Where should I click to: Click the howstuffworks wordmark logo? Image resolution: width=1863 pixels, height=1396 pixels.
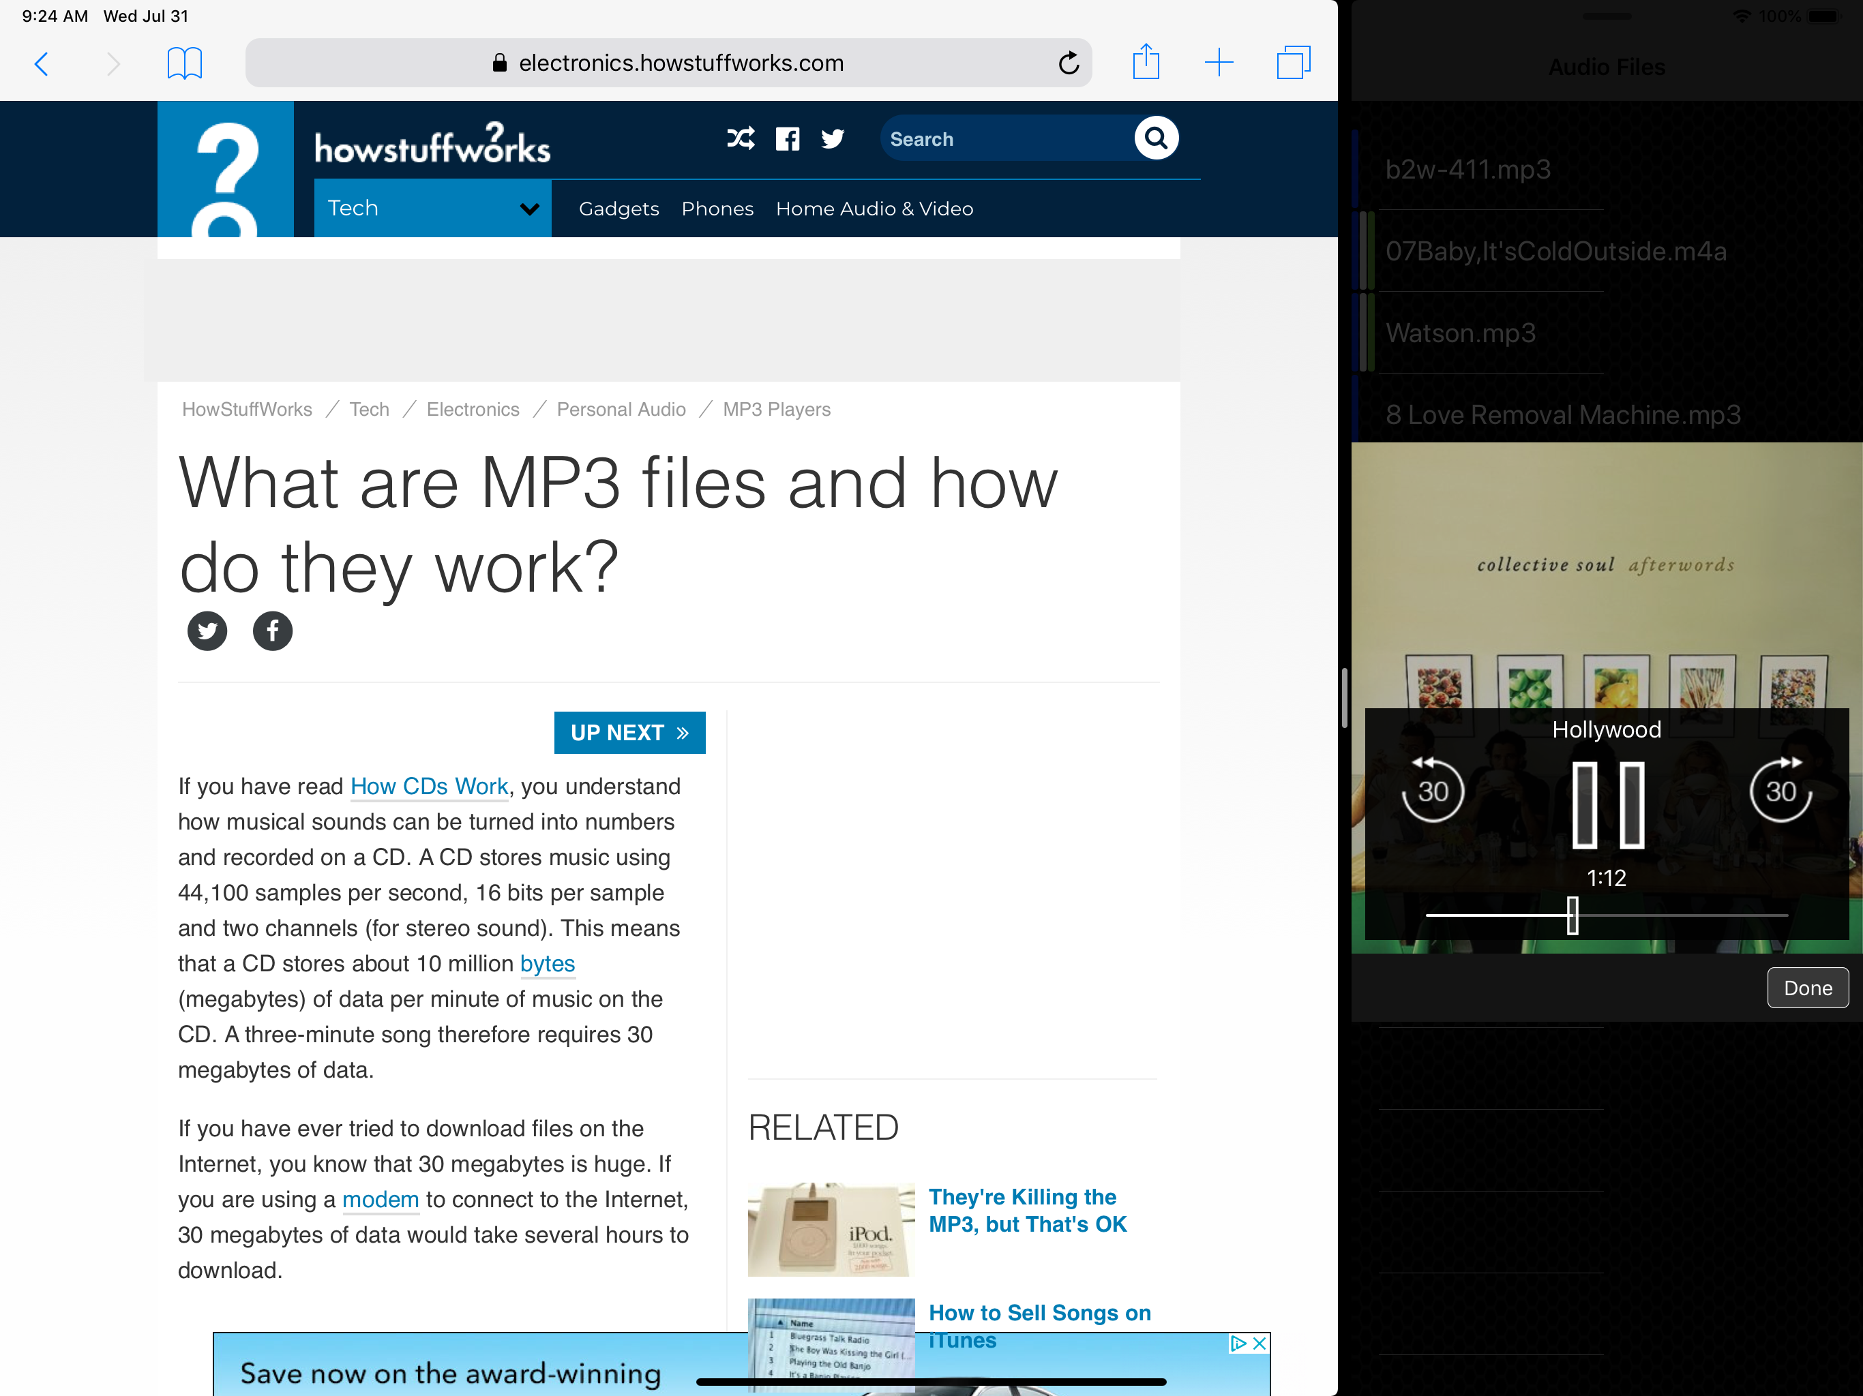[x=432, y=144]
